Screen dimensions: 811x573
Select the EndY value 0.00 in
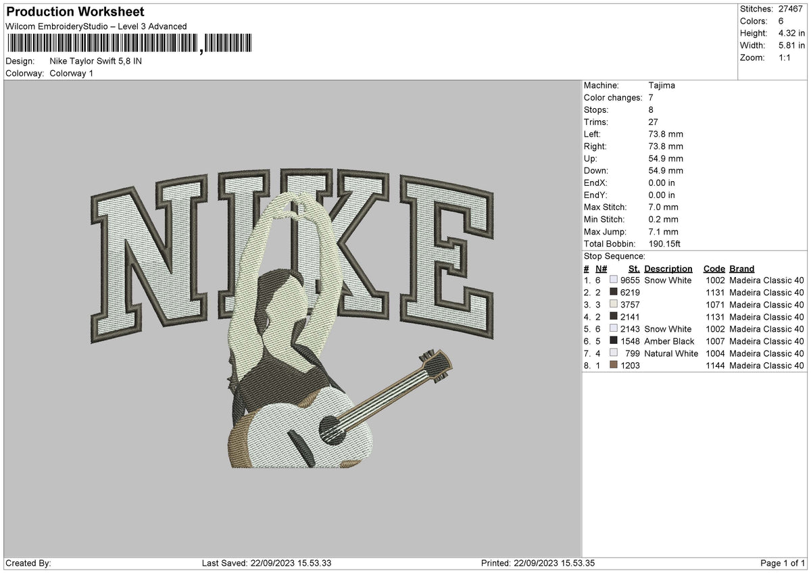point(662,195)
